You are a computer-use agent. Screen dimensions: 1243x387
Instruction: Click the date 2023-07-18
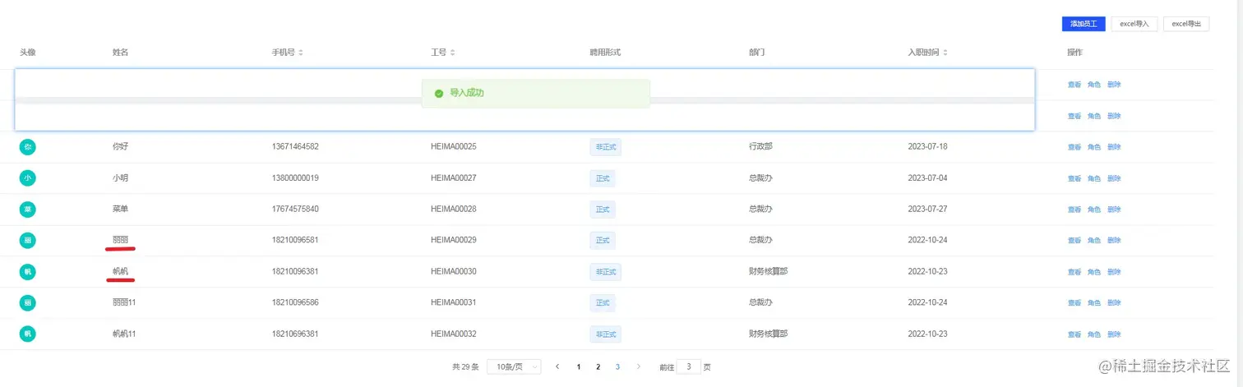coord(927,147)
